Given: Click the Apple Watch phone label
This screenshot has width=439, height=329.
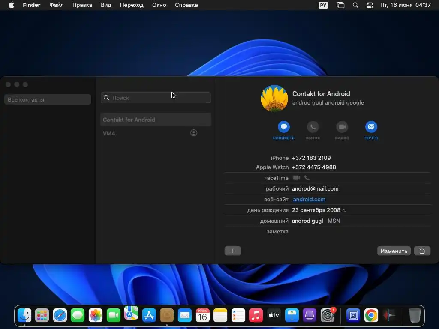Looking at the screenshot, I should 272,167.
